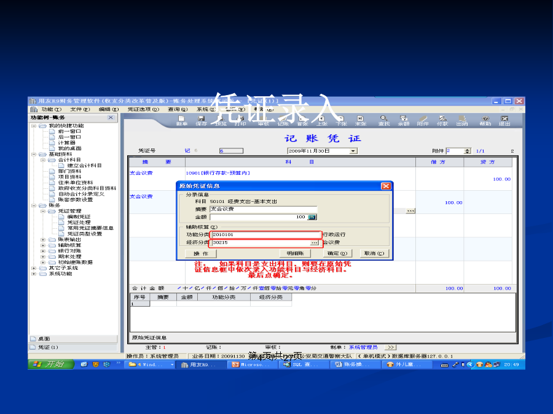Click the 退出 (exit) toolbar icon
The width and height of the screenshot is (553, 414).
(x=504, y=121)
